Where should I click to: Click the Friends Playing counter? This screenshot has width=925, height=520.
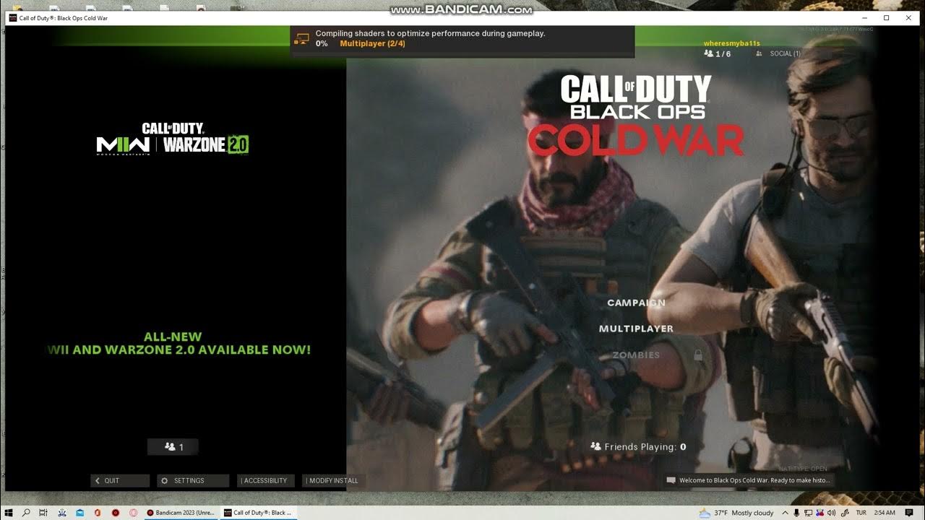point(638,447)
